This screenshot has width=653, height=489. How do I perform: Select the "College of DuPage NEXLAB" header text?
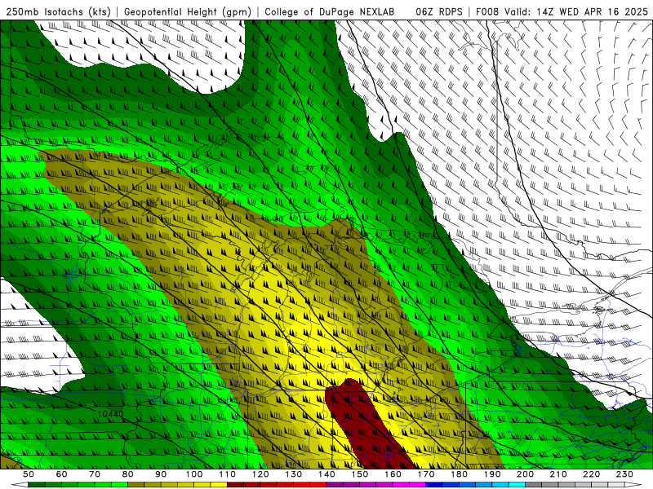click(329, 11)
